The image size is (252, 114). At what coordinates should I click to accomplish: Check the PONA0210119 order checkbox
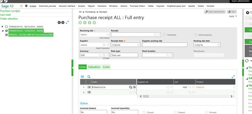(x=6, y=27)
